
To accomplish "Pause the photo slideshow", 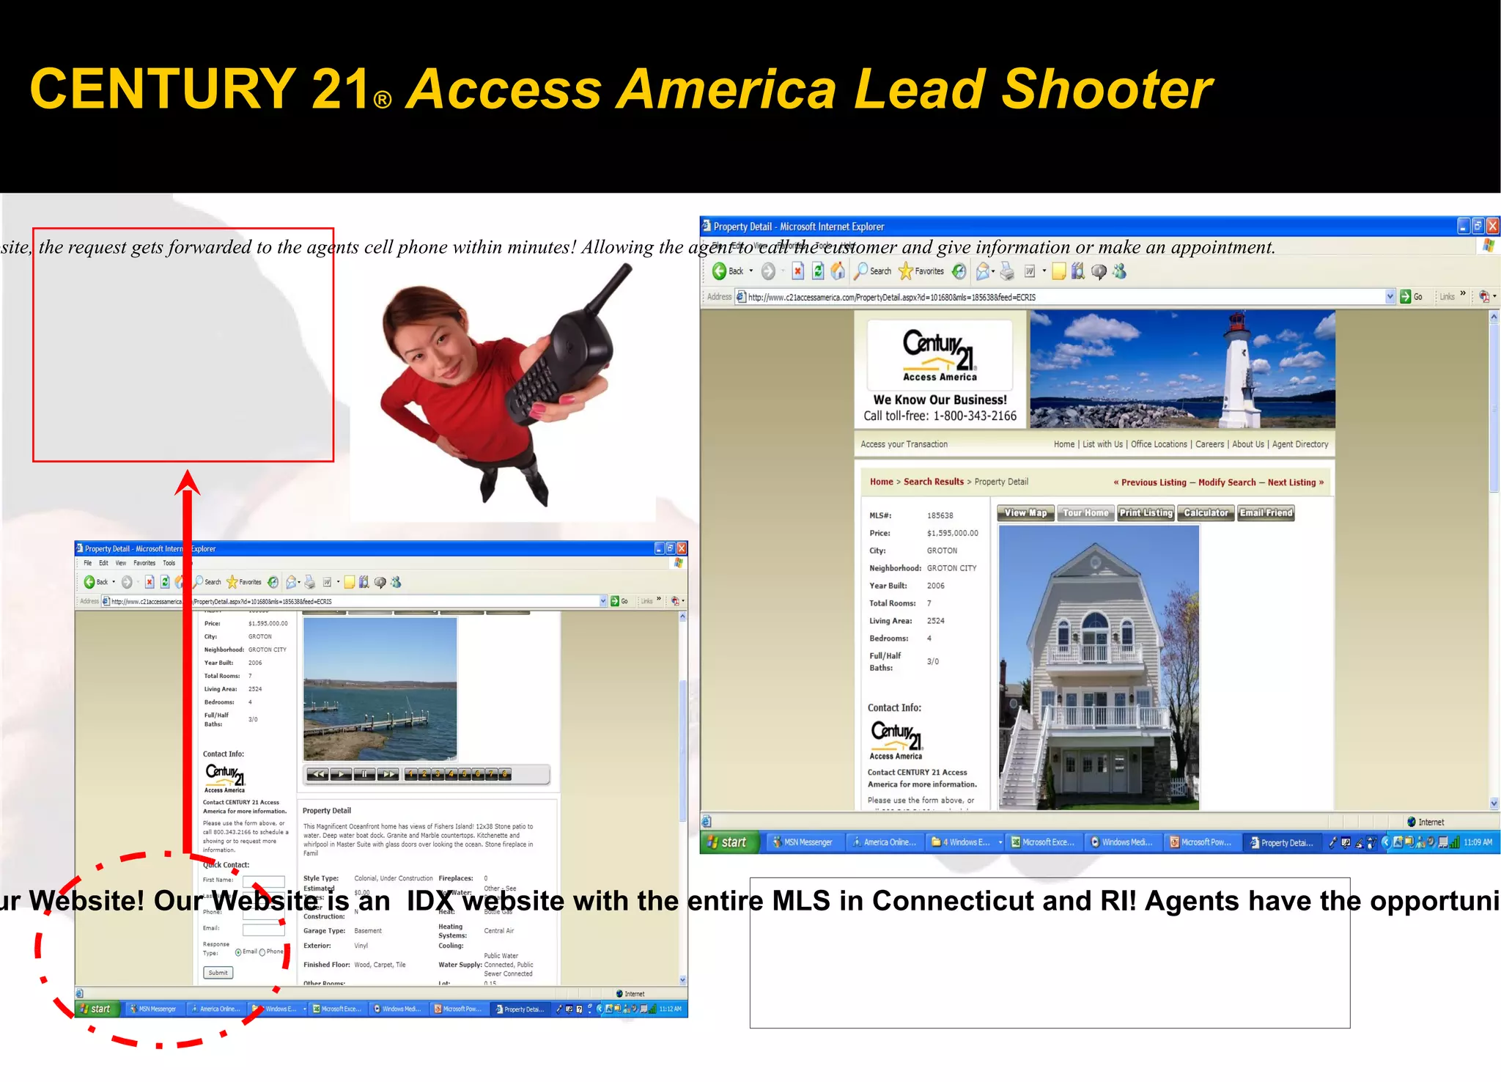I will click(364, 774).
